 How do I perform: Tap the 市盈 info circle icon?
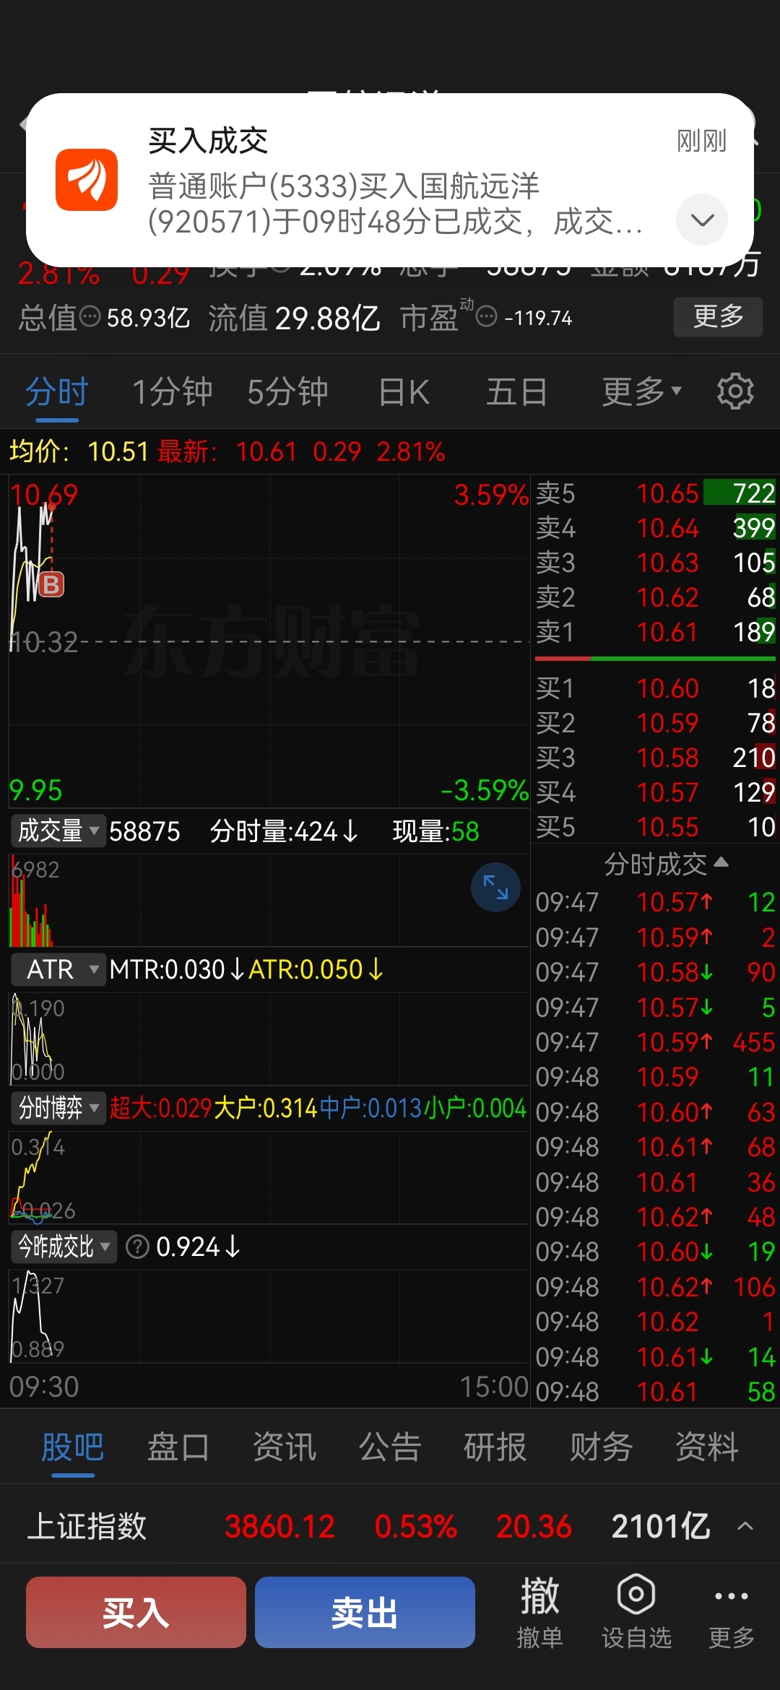[487, 316]
